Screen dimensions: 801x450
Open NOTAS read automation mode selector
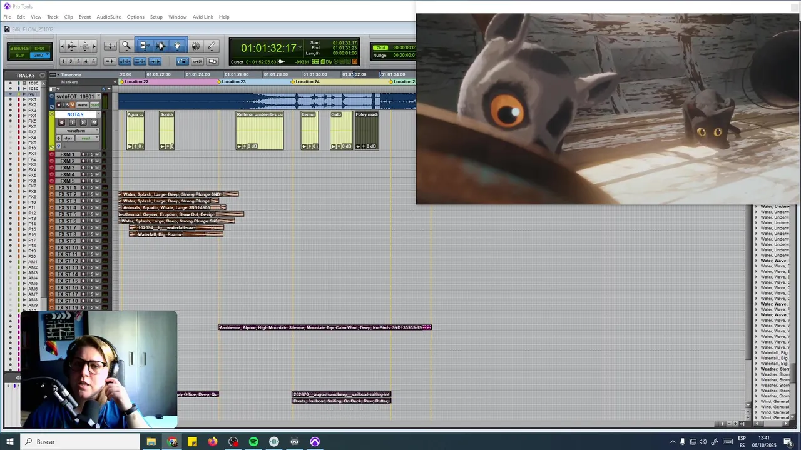point(87,138)
